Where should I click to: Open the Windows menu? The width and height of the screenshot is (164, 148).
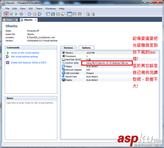pyautogui.click(x=51, y=8)
